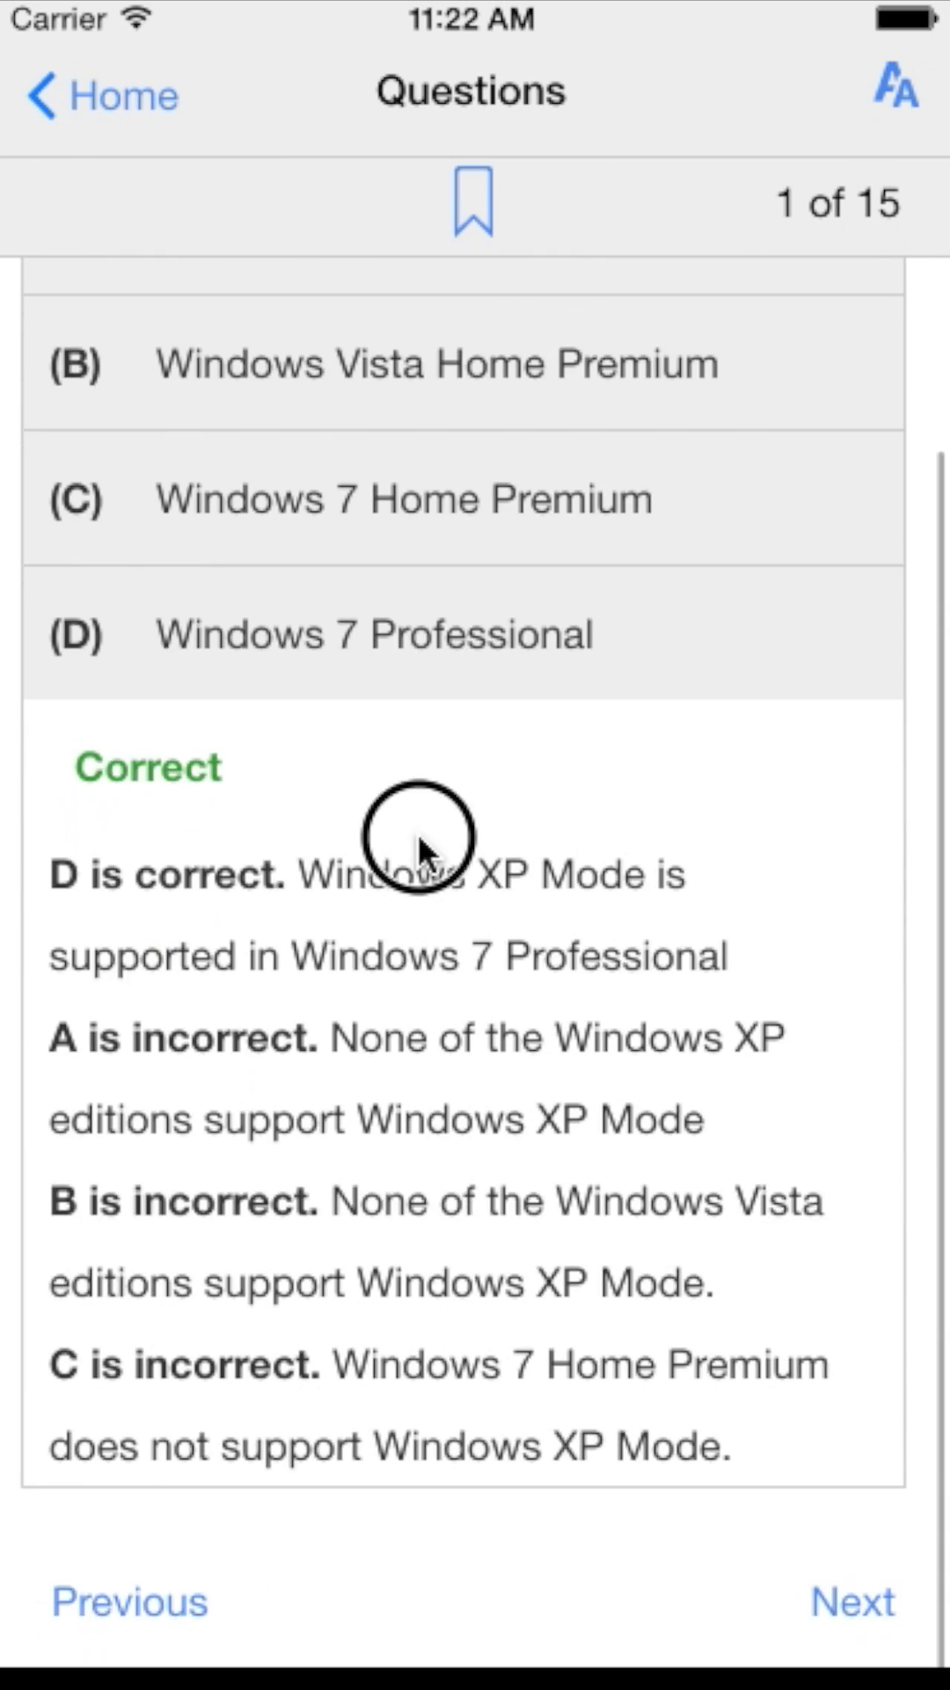Screen dimensions: 950x1690
Task: Open the font size settings icon
Action: pyautogui.click(x=896, y=86)
